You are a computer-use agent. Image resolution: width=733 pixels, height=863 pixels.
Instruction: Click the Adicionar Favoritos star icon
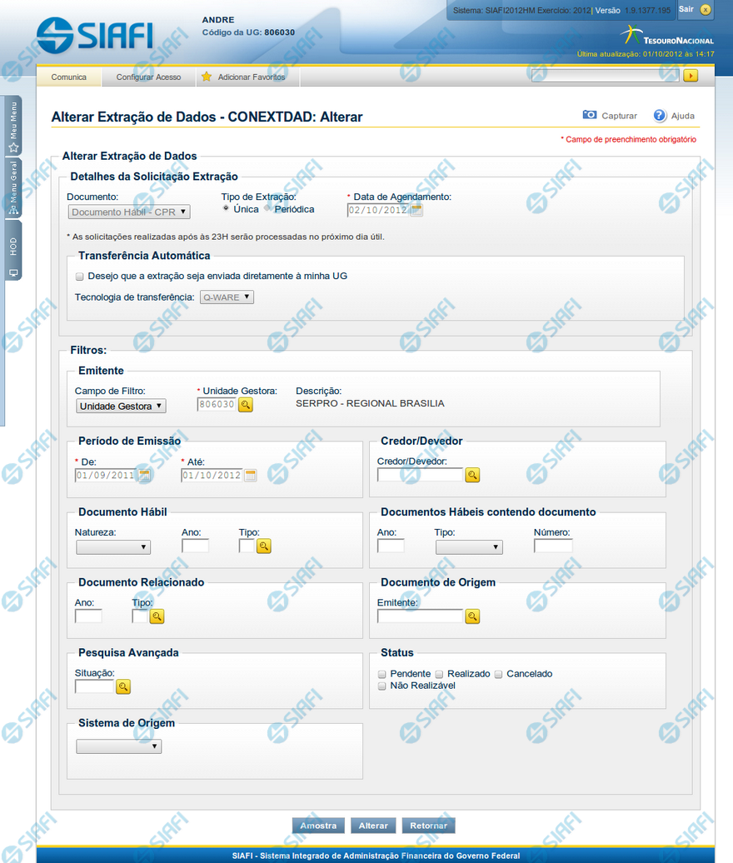pyautogui.click(x=207, y=77)
